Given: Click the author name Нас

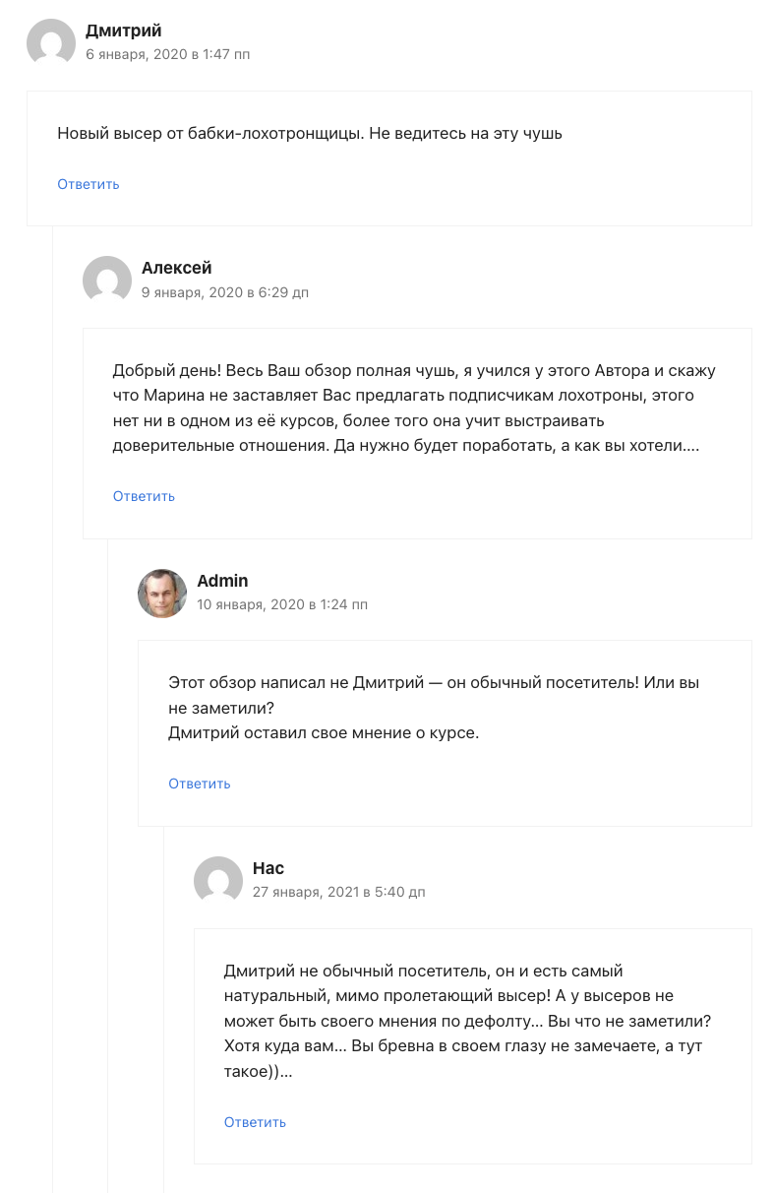Looking at the screenshot, I should [268, 868].
